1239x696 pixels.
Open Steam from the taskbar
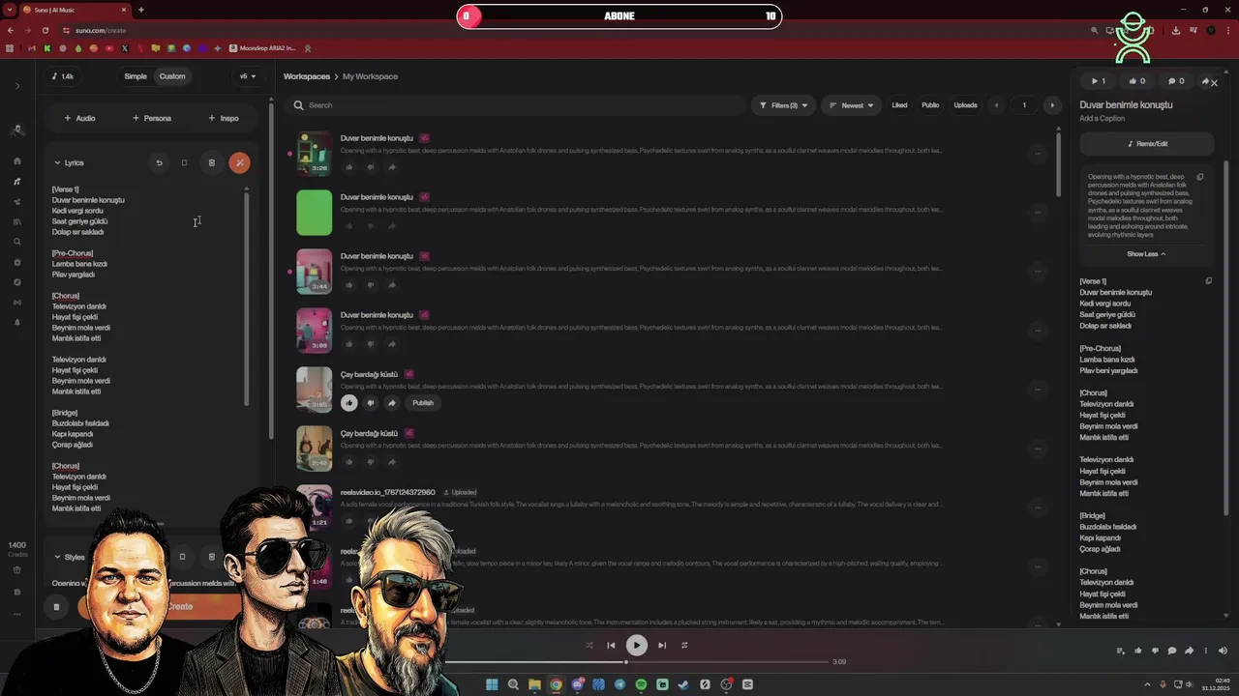click(x=683, y=684)
